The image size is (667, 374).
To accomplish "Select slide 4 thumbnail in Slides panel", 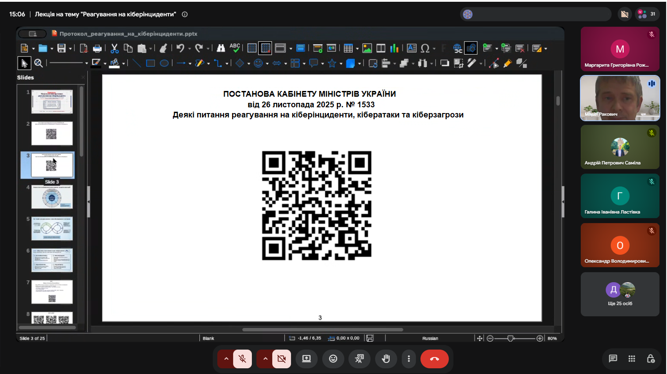I will click(x=52, y=197).
